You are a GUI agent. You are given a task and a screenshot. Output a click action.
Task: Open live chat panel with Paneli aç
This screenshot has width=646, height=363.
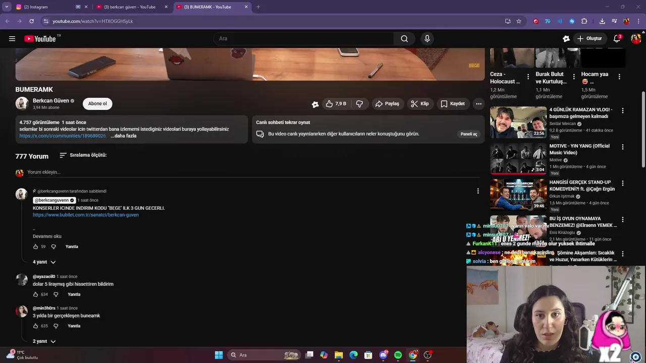point(469,134)
